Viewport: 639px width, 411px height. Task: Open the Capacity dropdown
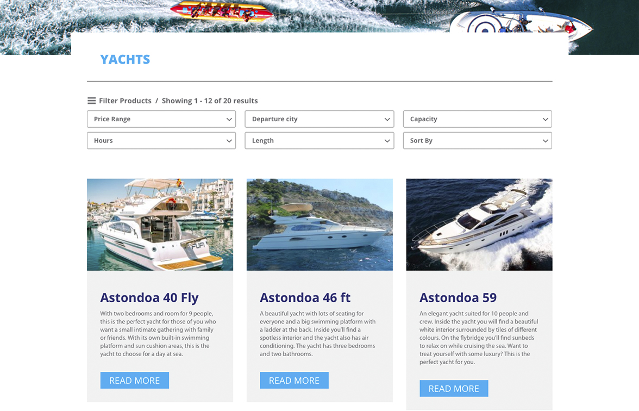(x=478, y=119)
